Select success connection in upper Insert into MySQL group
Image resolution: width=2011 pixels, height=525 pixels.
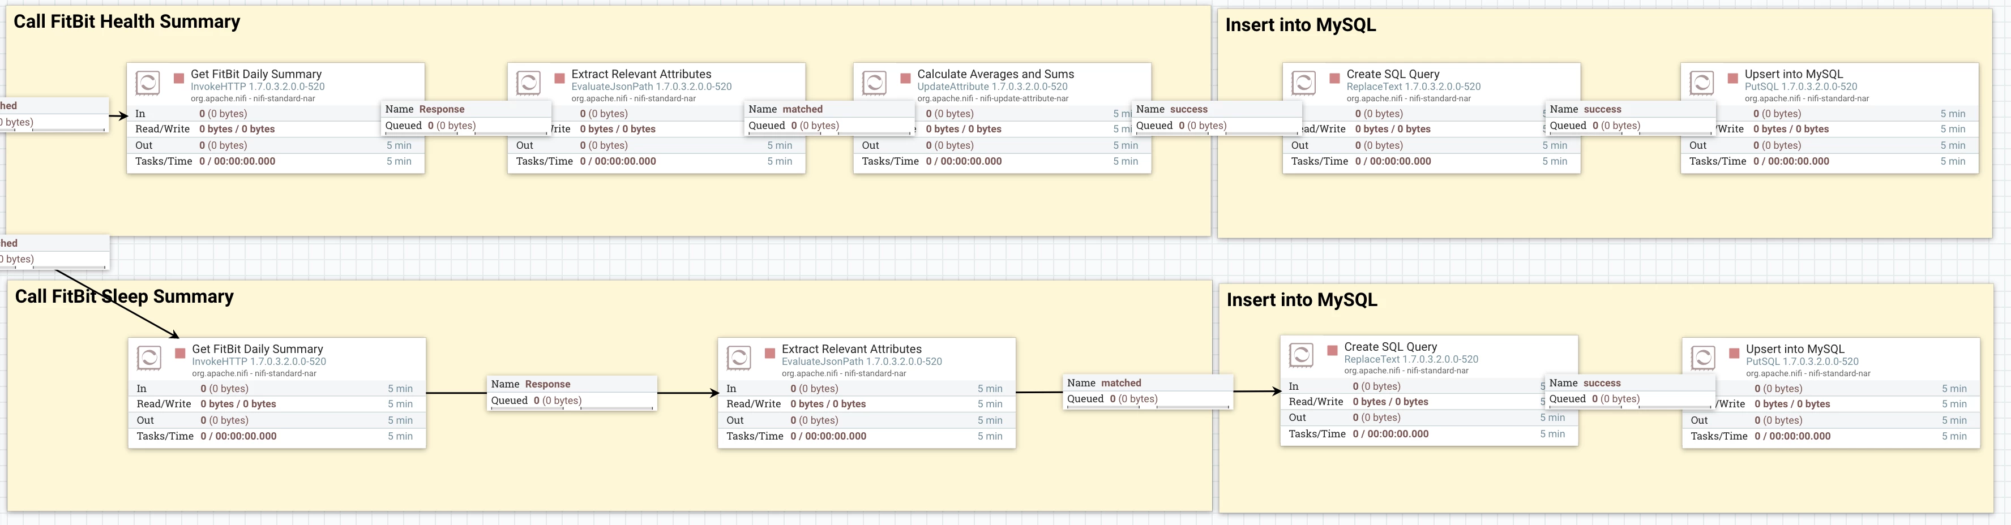1630,118
